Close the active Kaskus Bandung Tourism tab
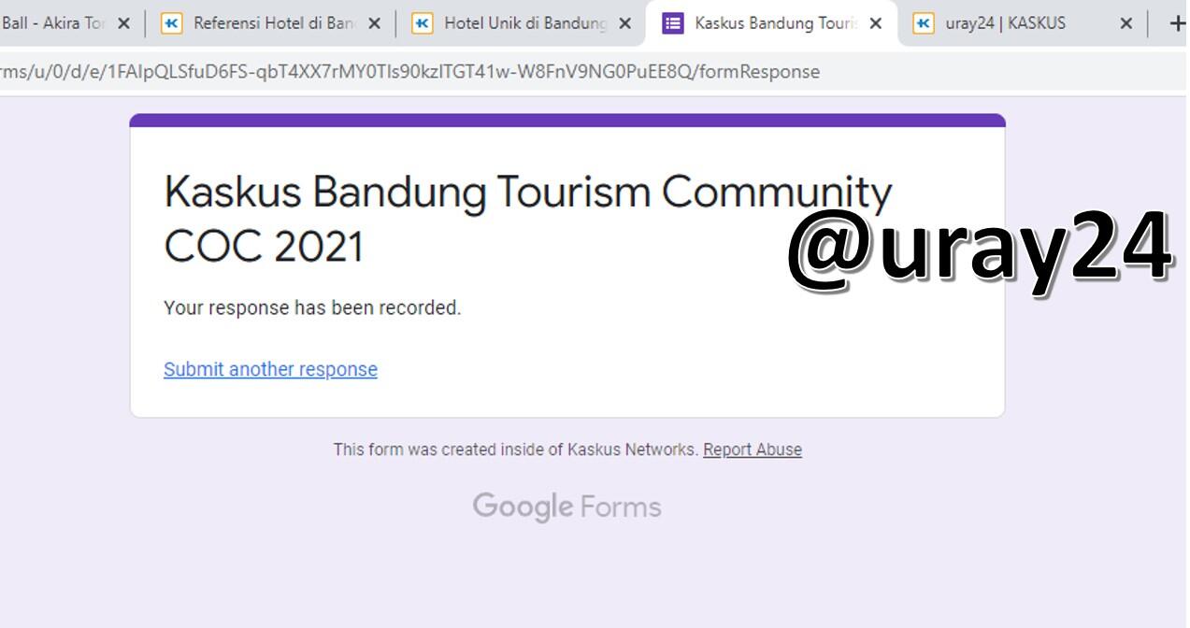 click(874, 23)
